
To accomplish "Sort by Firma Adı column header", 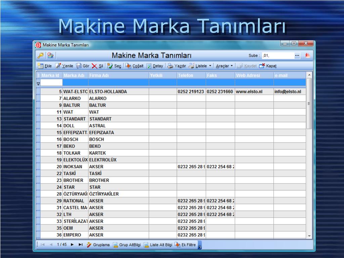I will (x=119, y=76).
